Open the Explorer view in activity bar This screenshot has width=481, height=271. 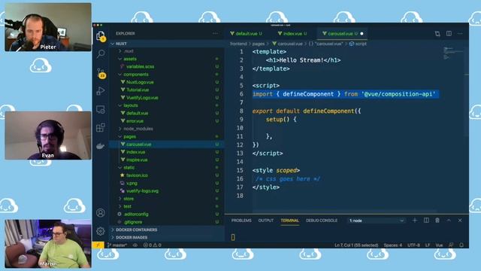(x=101, y=36)
